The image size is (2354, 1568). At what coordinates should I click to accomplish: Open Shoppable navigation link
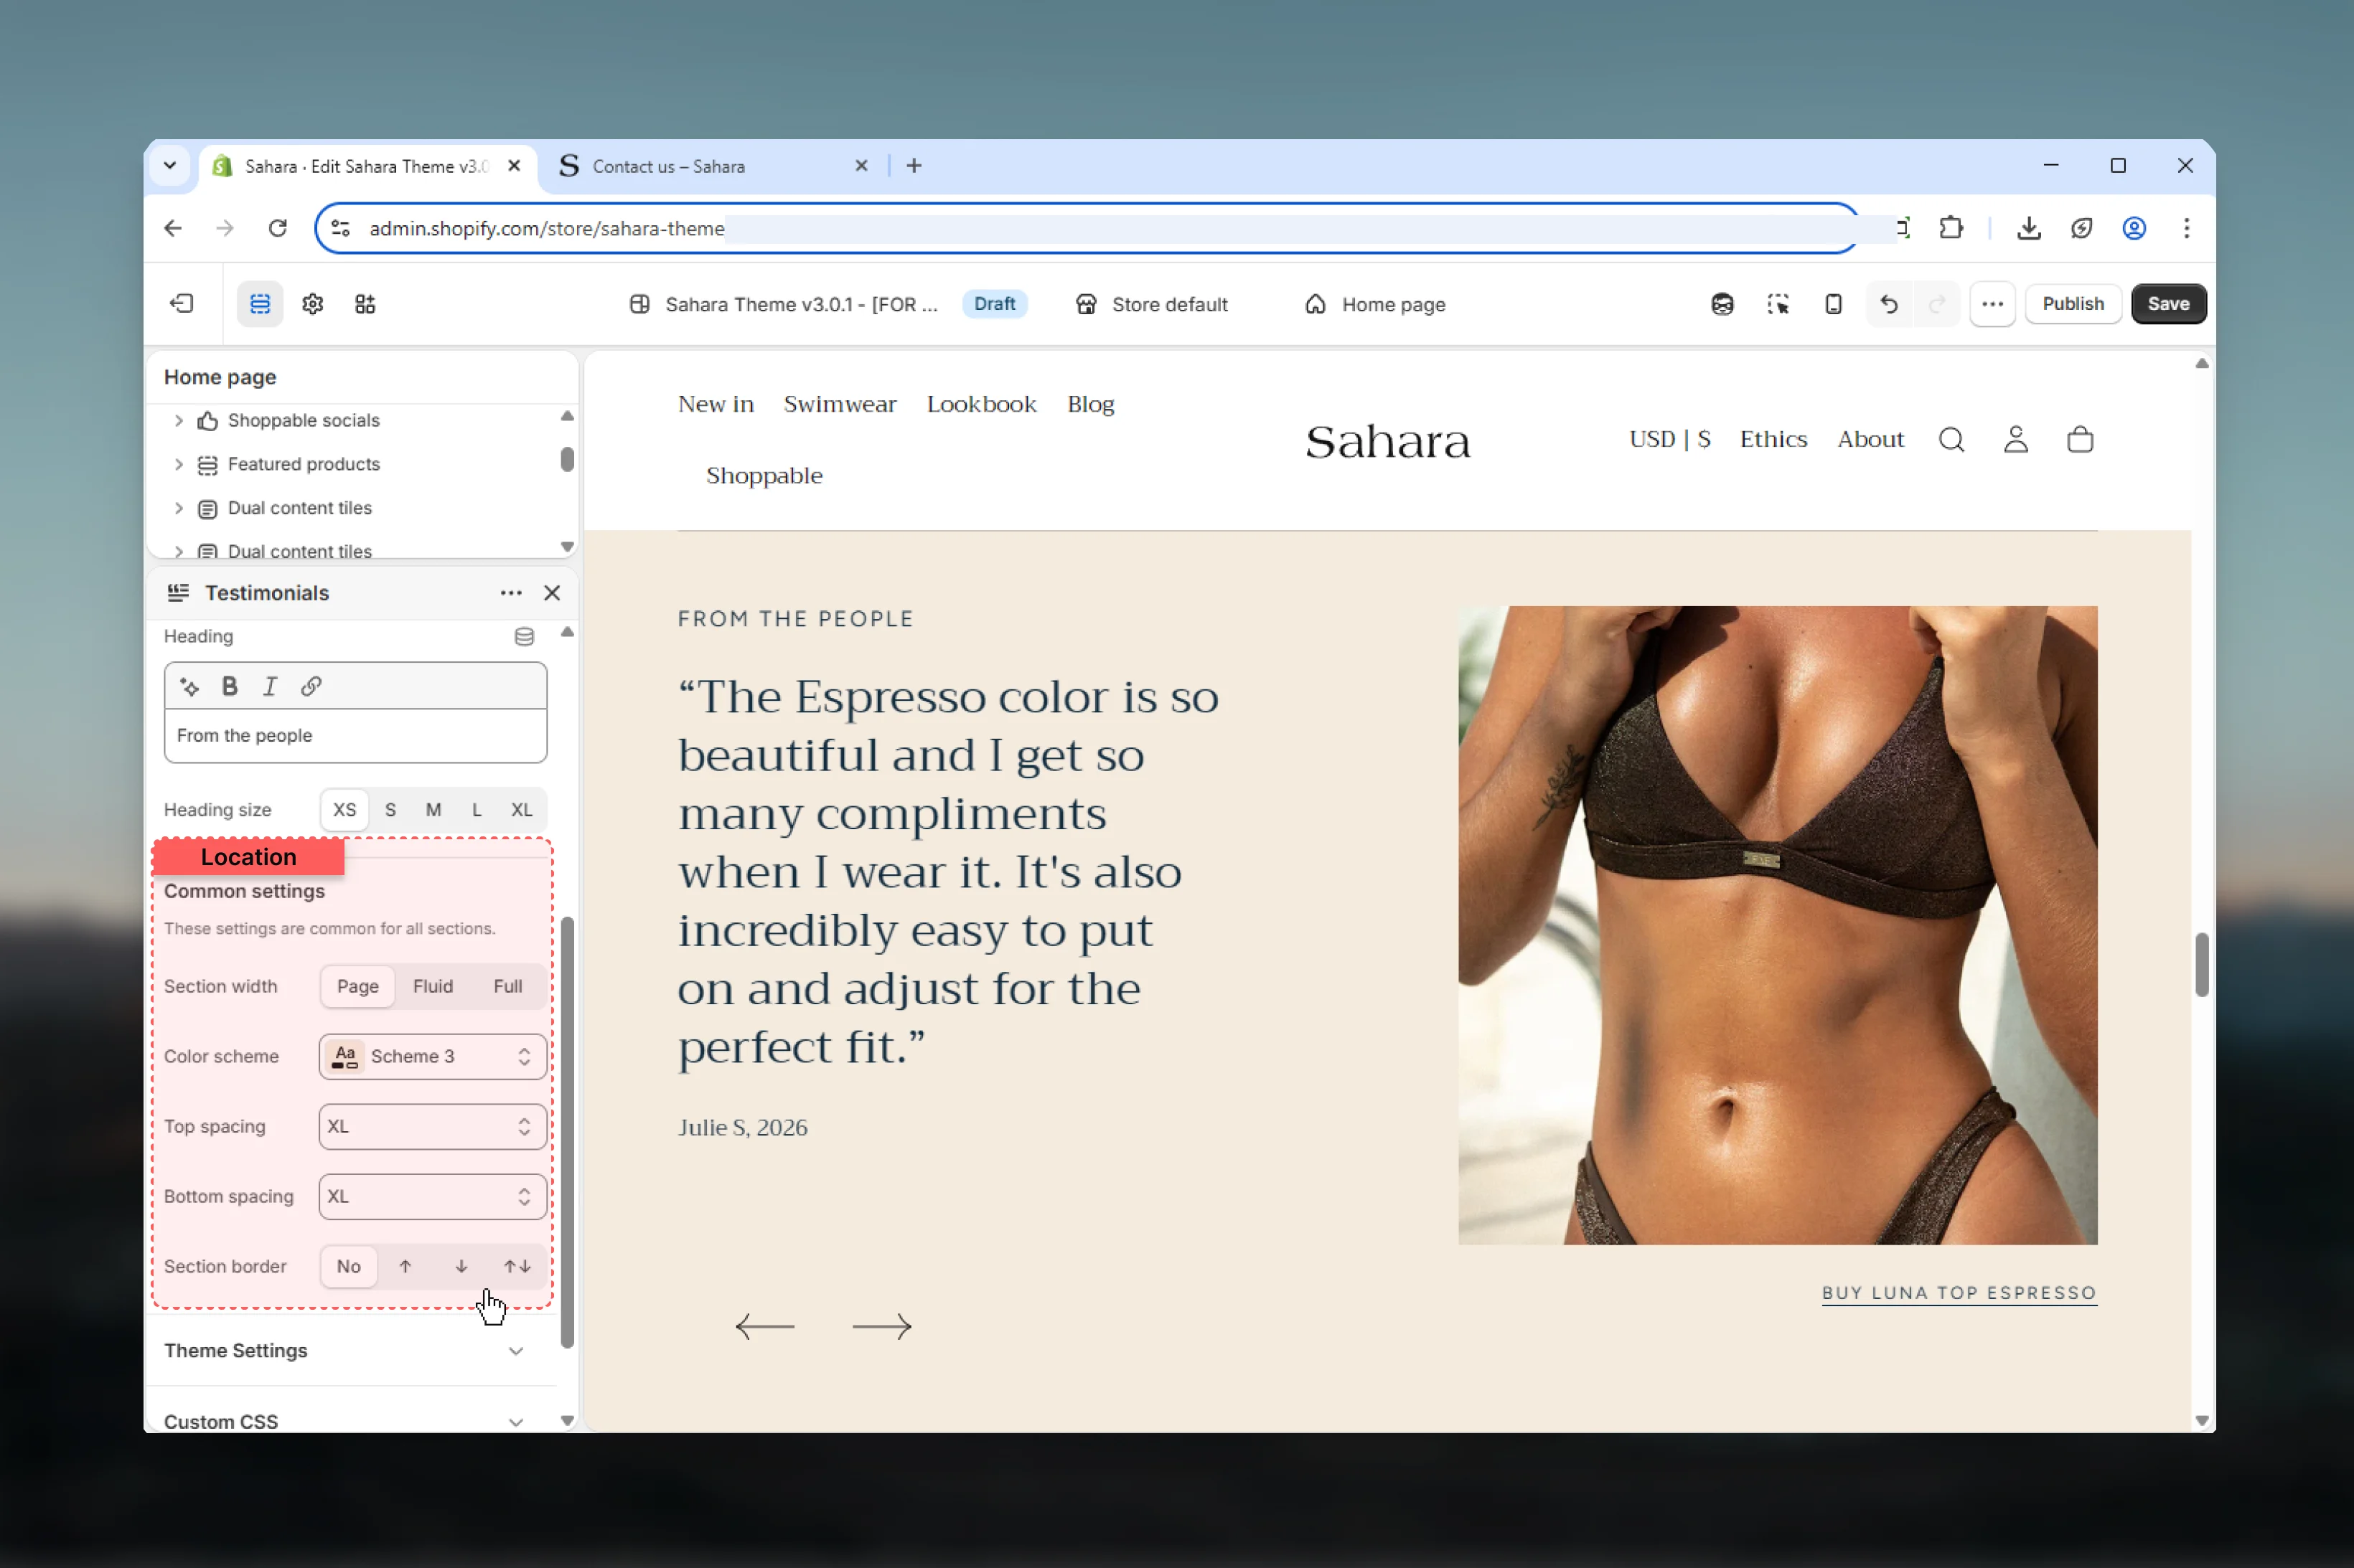tap(764, 476)
